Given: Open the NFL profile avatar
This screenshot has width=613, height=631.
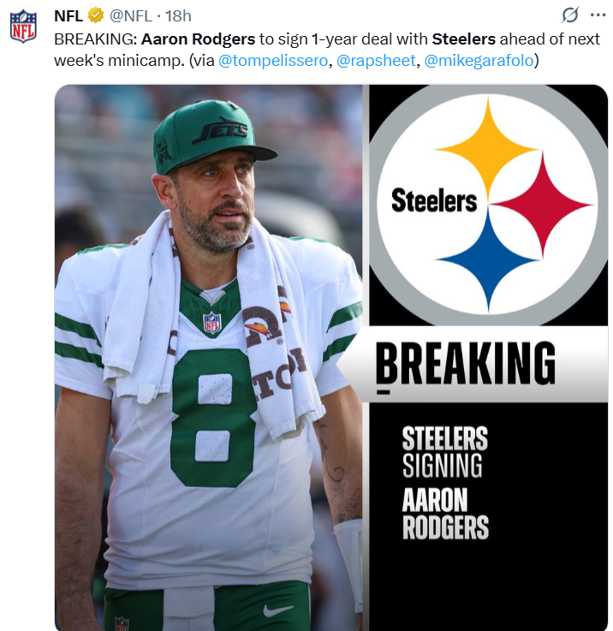Looking at the screenshot, I should [x=23, y=27].
